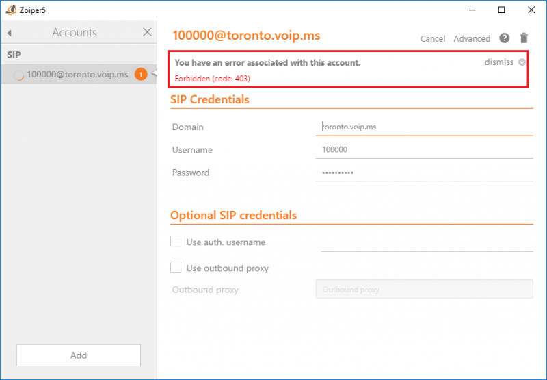This screenshot has width=547, height=380.
Task: Focus the Password input field
Action: point(424,173)
